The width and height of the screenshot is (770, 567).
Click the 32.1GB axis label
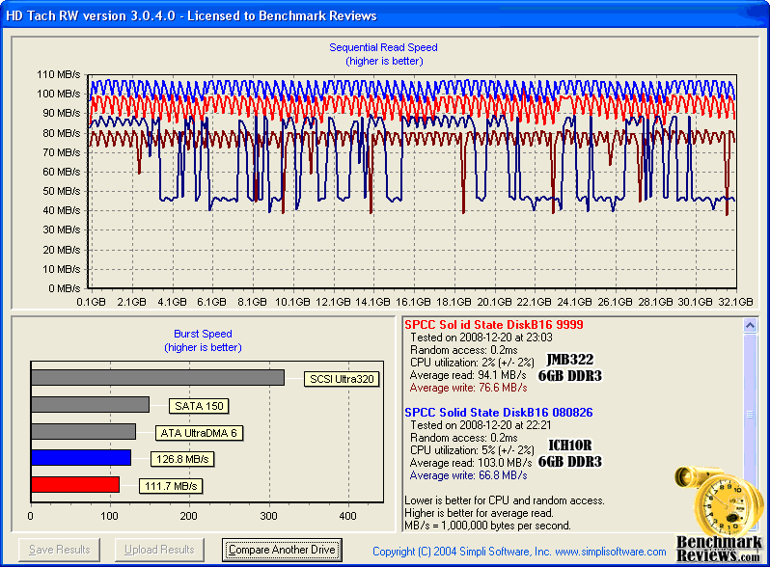[x=735, y=302]
